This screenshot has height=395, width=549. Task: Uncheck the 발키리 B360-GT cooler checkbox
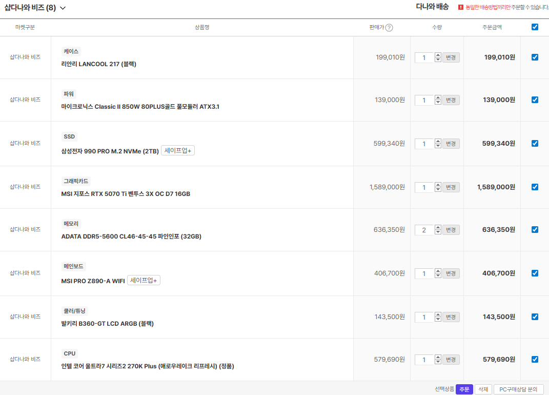tap(535, 317)
